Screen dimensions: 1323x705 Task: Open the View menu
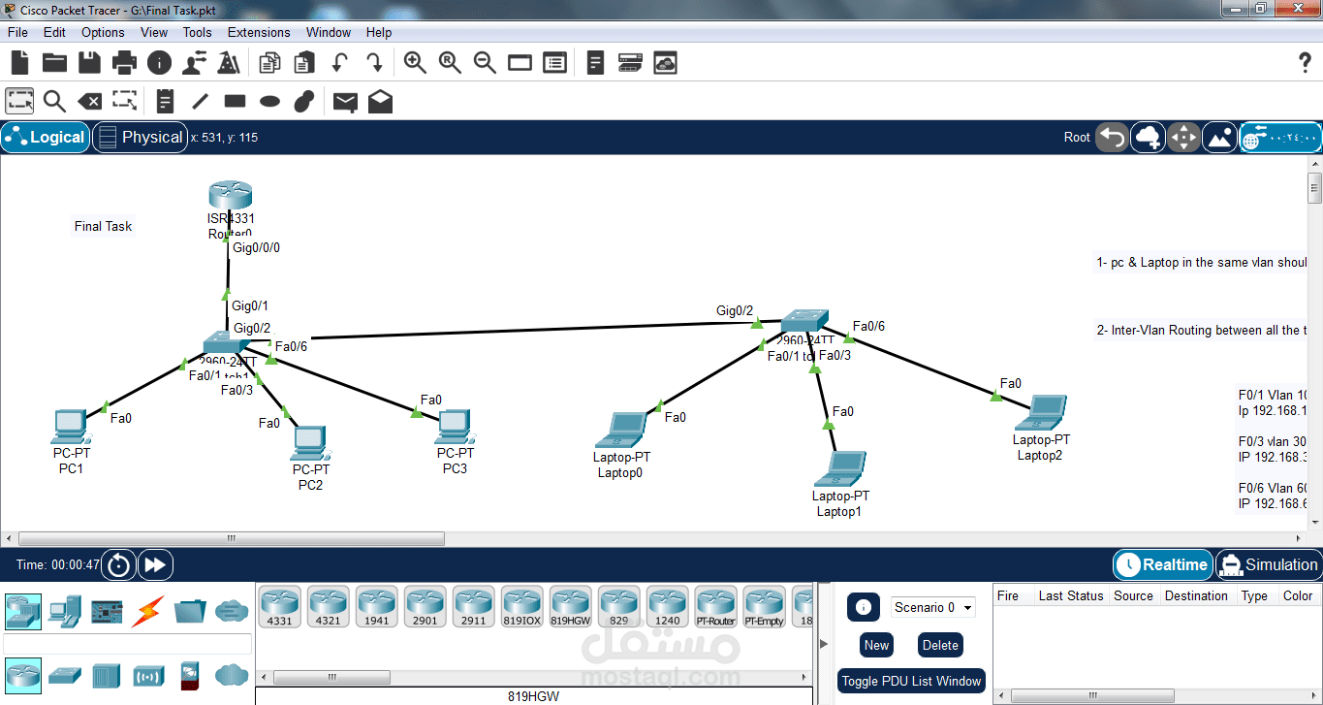154,32
